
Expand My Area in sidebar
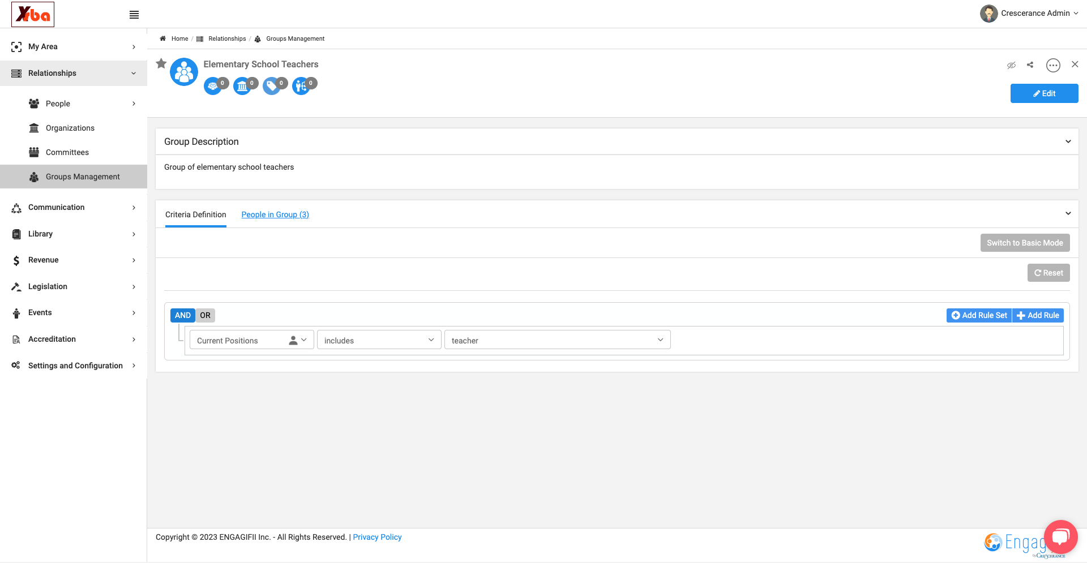74,46
